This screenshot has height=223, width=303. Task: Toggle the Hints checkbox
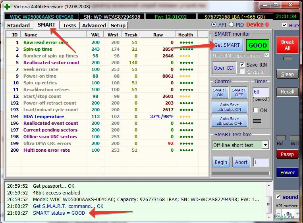click(284, 25)
